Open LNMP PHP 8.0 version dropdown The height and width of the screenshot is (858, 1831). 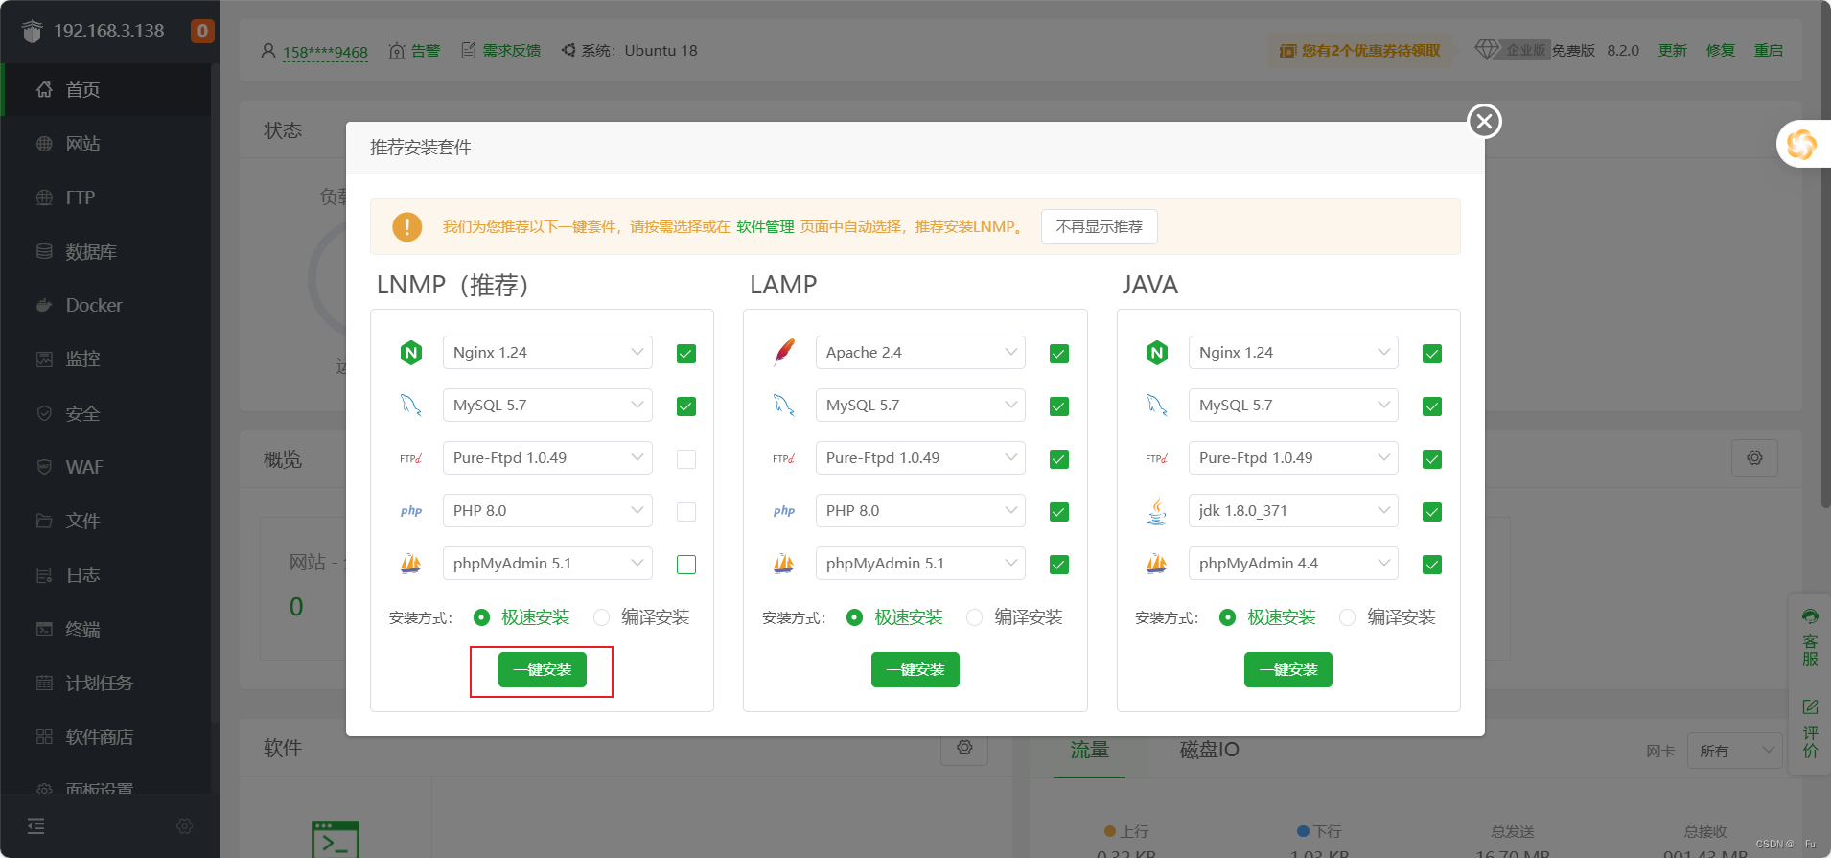pos(547,511)
